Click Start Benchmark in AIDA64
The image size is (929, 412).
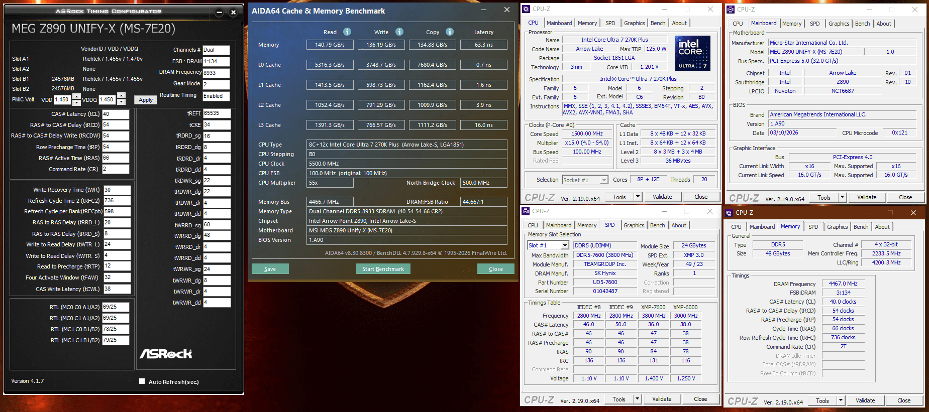(383, 269)
